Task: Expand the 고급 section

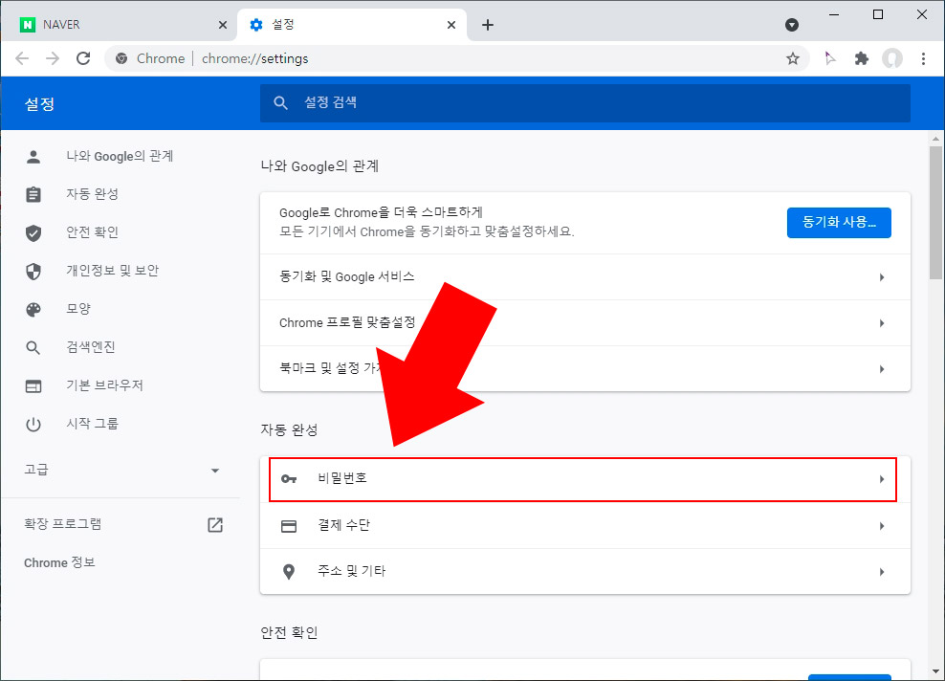Action: (x=121, y=470)
